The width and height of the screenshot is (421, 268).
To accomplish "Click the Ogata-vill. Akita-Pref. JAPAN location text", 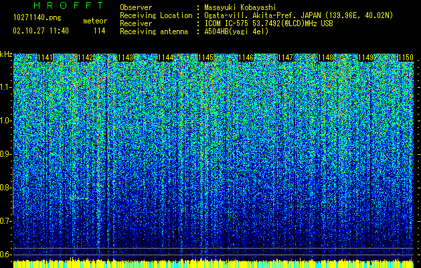I will click(299, 15).
